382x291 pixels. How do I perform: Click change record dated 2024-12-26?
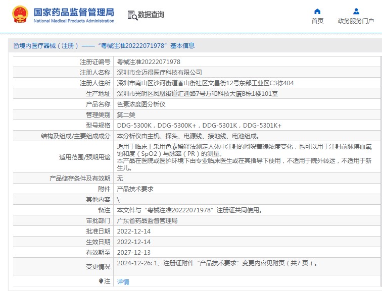click(x=217, y=263)
